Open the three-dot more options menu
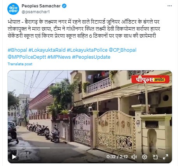179x166 pixels. pos(170,6)
